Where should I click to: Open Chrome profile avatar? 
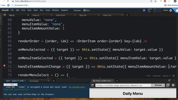tap(175, 1)
